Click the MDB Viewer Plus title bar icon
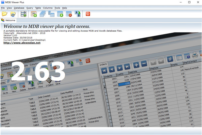This screenshot has height=135, width=202. click(x=3, y=2)
